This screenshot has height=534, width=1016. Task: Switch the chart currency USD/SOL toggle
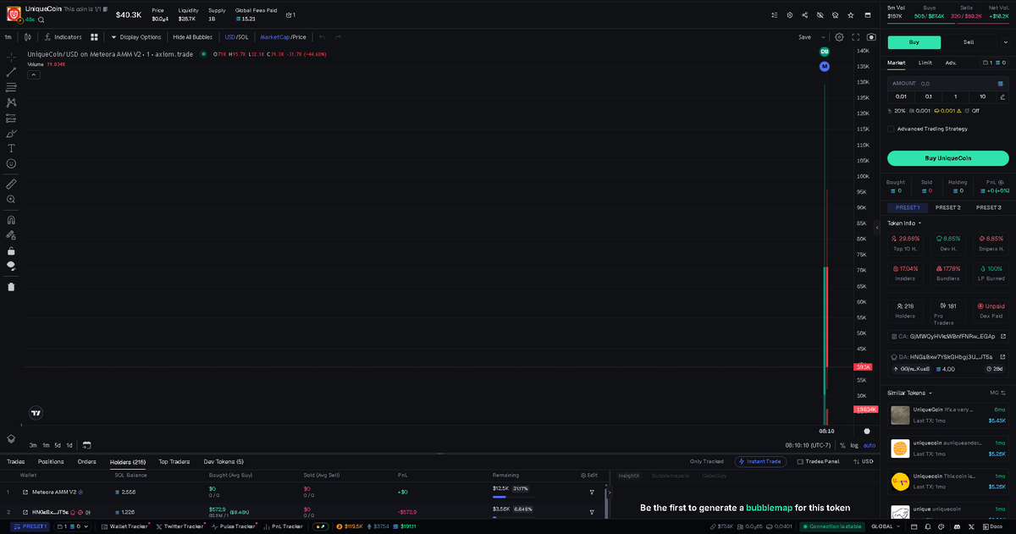236,37
